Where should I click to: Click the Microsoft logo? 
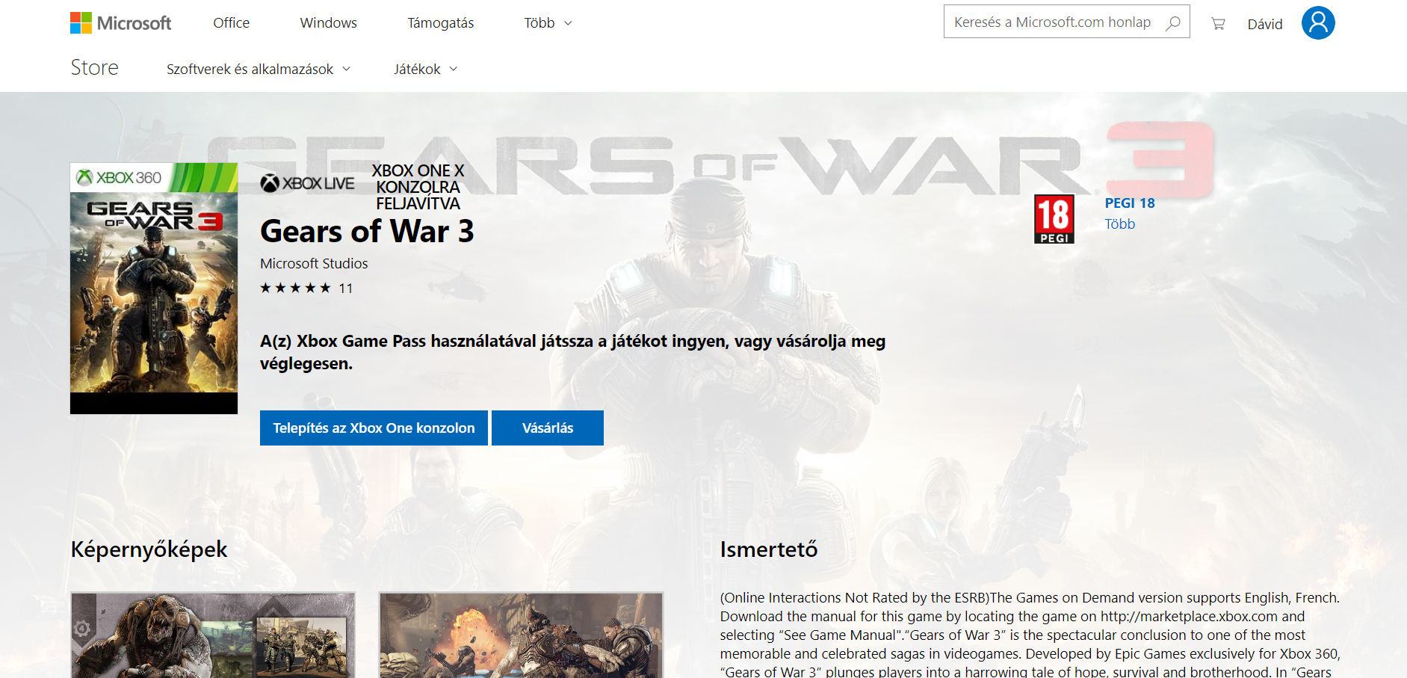coord(121,22)
